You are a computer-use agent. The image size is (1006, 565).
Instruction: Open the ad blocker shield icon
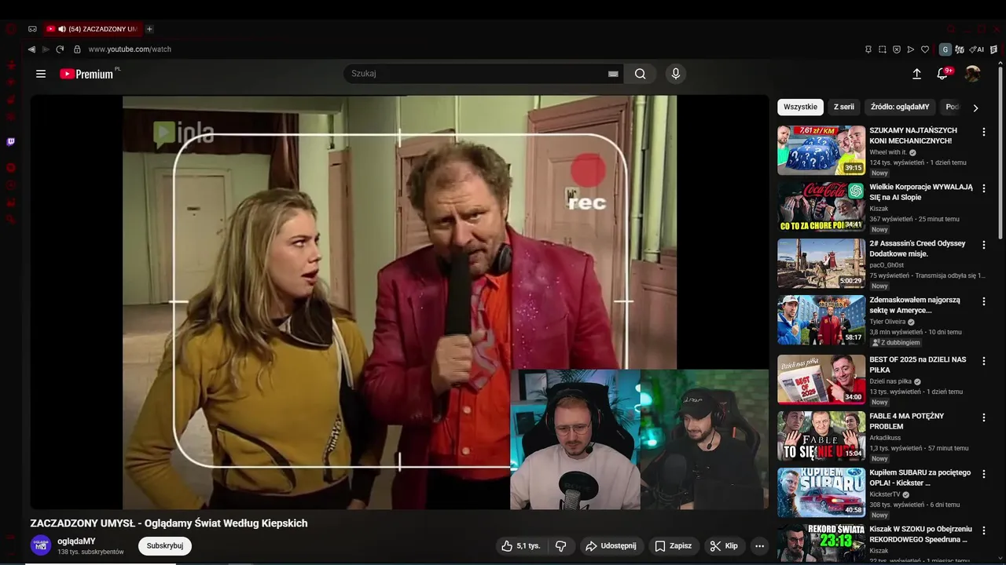[x=897, y=49]
